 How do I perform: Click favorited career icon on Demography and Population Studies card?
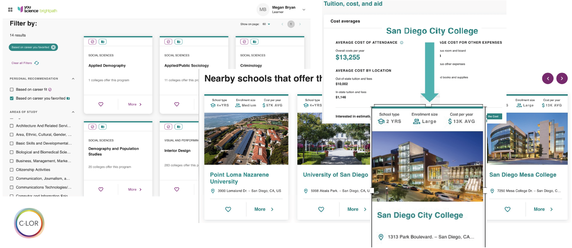102,127
